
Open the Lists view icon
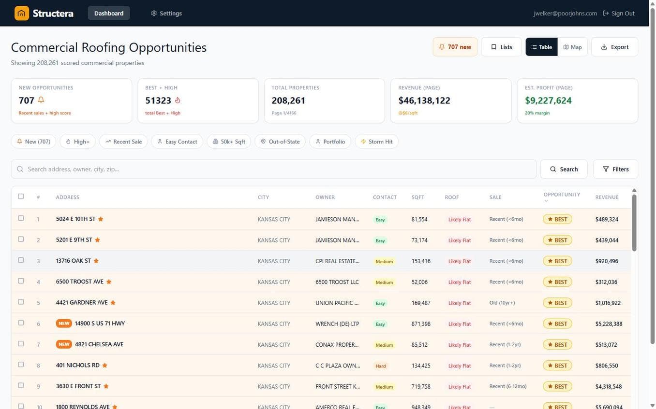pyautogui.click(x=493, y=47)
